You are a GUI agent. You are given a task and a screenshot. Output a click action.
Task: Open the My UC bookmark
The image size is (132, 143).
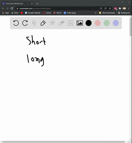(x=57, y=13)
